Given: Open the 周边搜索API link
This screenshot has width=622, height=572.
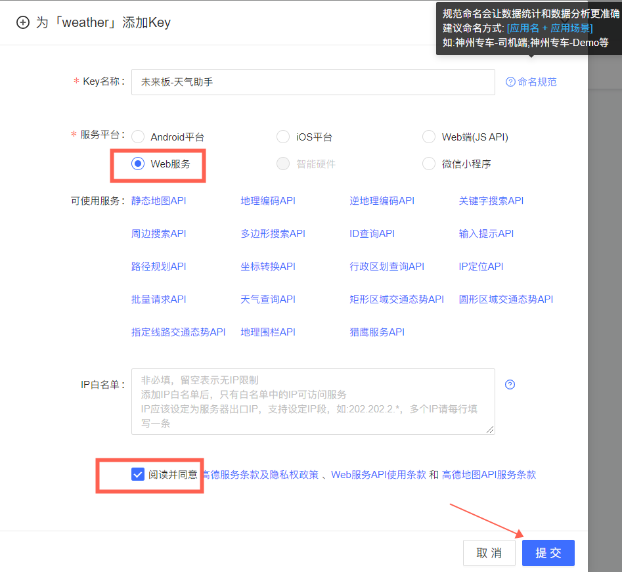Looking at the screenshot, I should click(159, 234).
